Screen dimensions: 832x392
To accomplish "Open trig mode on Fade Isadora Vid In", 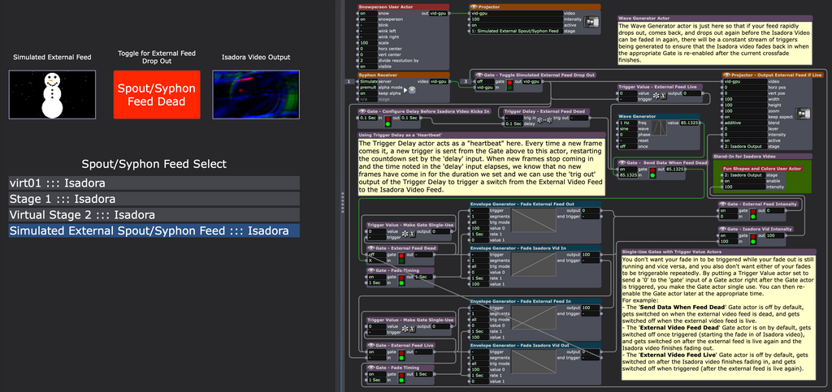I will coord(480,266).
